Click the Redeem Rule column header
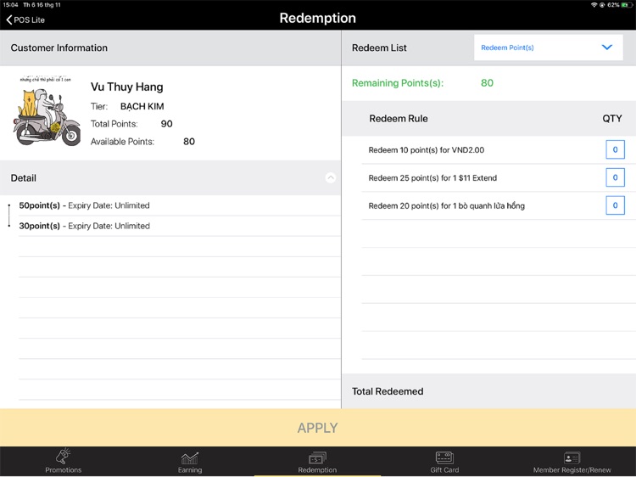The image size is (636, 477). pos(399,119)
